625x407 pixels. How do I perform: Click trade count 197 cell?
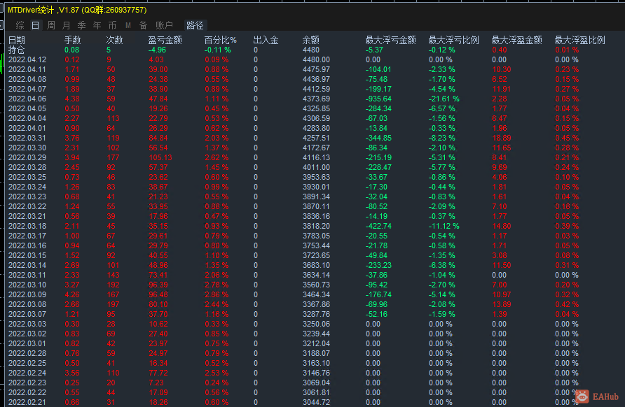pyautogui.click(x=114, y=304)
